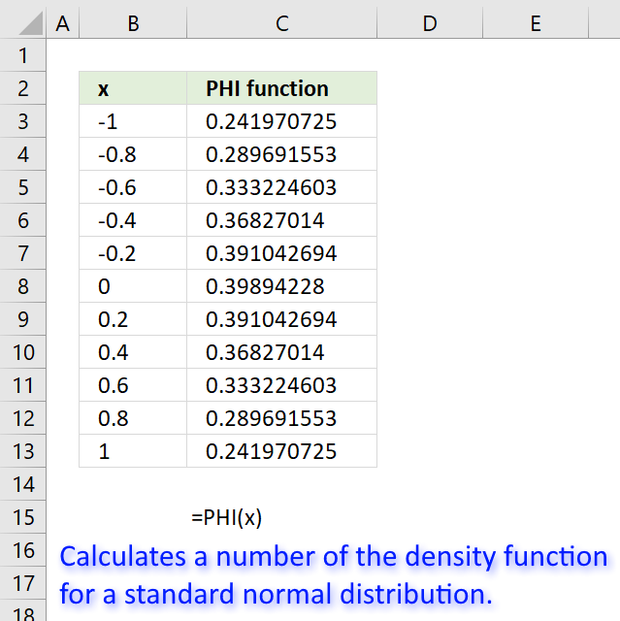Select cell with 0.241970725 in row 13

[282, 451]
